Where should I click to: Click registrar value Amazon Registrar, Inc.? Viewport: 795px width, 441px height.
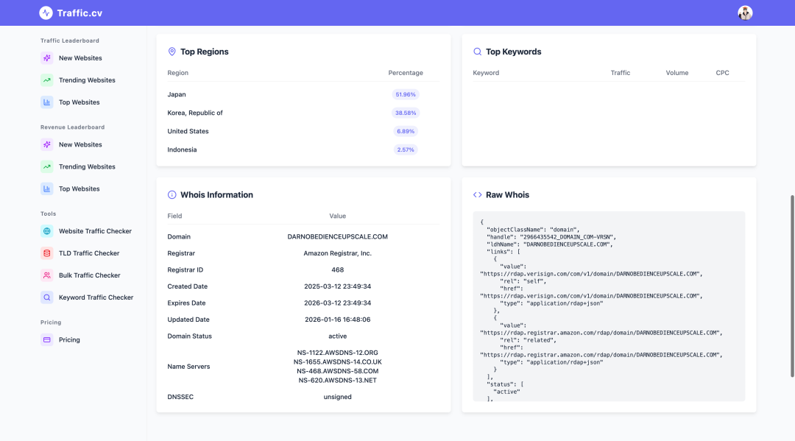tap(337, 253)
